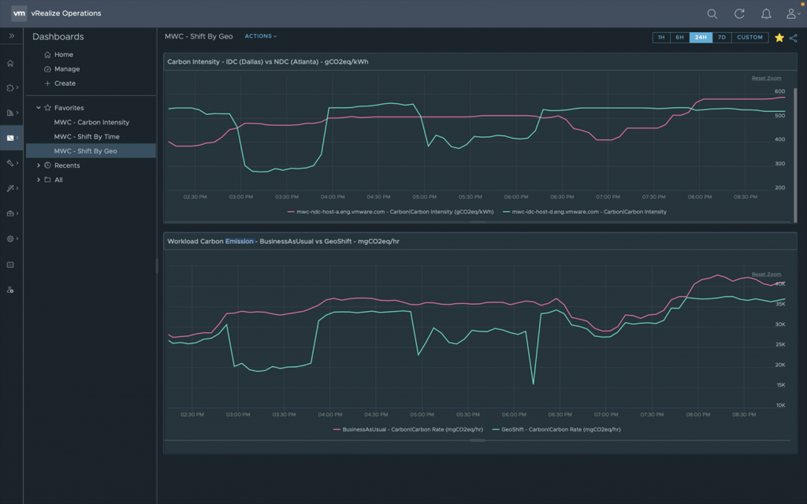Viewport: 807px width, 504px height.
Task: Toggle the yellow favorite star for this dashboard
Action: pos(779,37)
